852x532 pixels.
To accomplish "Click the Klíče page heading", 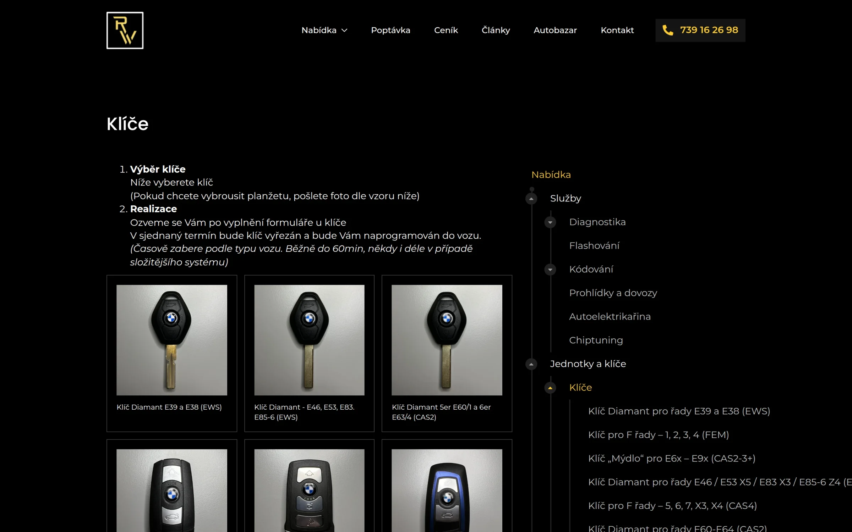I will (127, 124).
